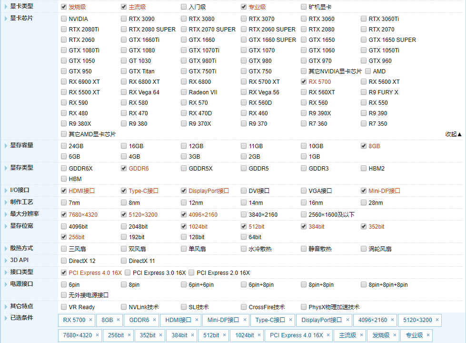Remove the 专业级 selected tag
Viewport: 466px width, 343px height.
pos(427,335)
